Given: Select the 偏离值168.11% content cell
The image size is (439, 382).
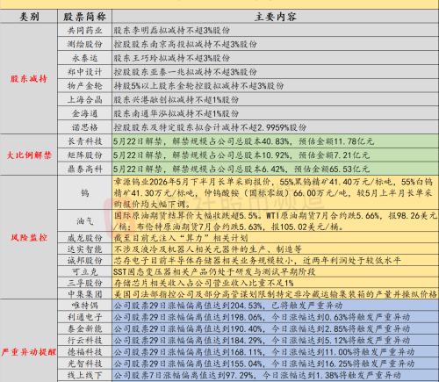Looking at the screenshot, I should click(x=276, y=352).
